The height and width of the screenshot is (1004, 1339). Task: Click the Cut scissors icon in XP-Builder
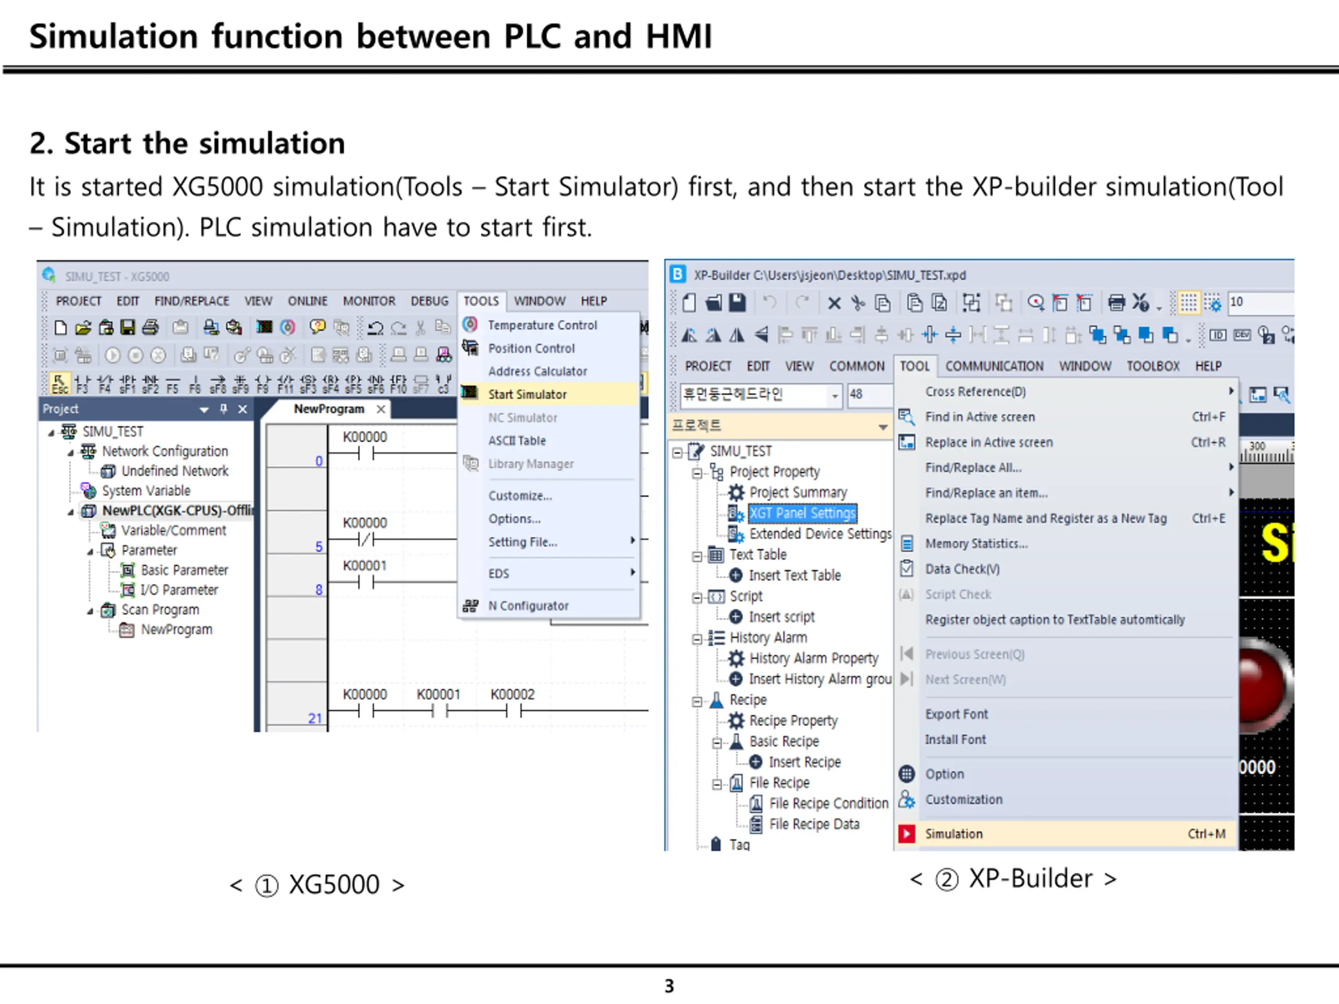coord(858,303)
